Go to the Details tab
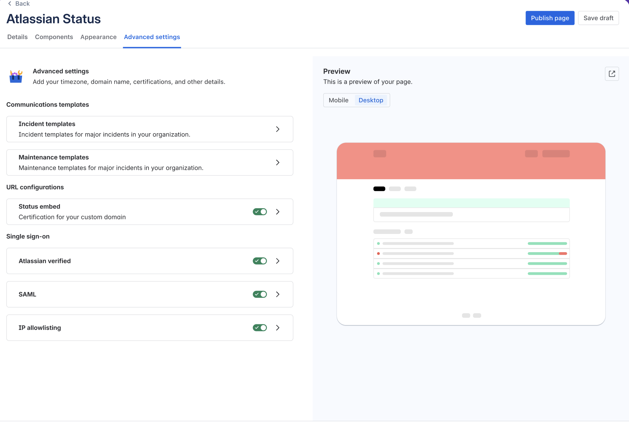 [17, 37]
